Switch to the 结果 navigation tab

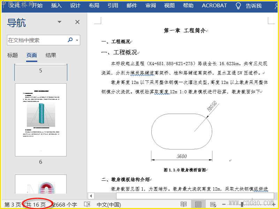point(51,55)
